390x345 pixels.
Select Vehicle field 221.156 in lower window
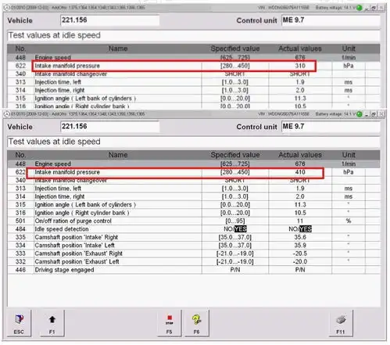point(109,127)
